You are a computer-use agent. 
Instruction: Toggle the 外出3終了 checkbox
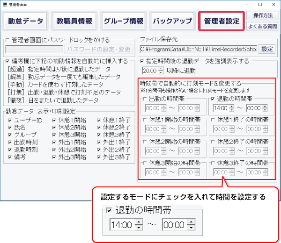(x=100, y=157)
